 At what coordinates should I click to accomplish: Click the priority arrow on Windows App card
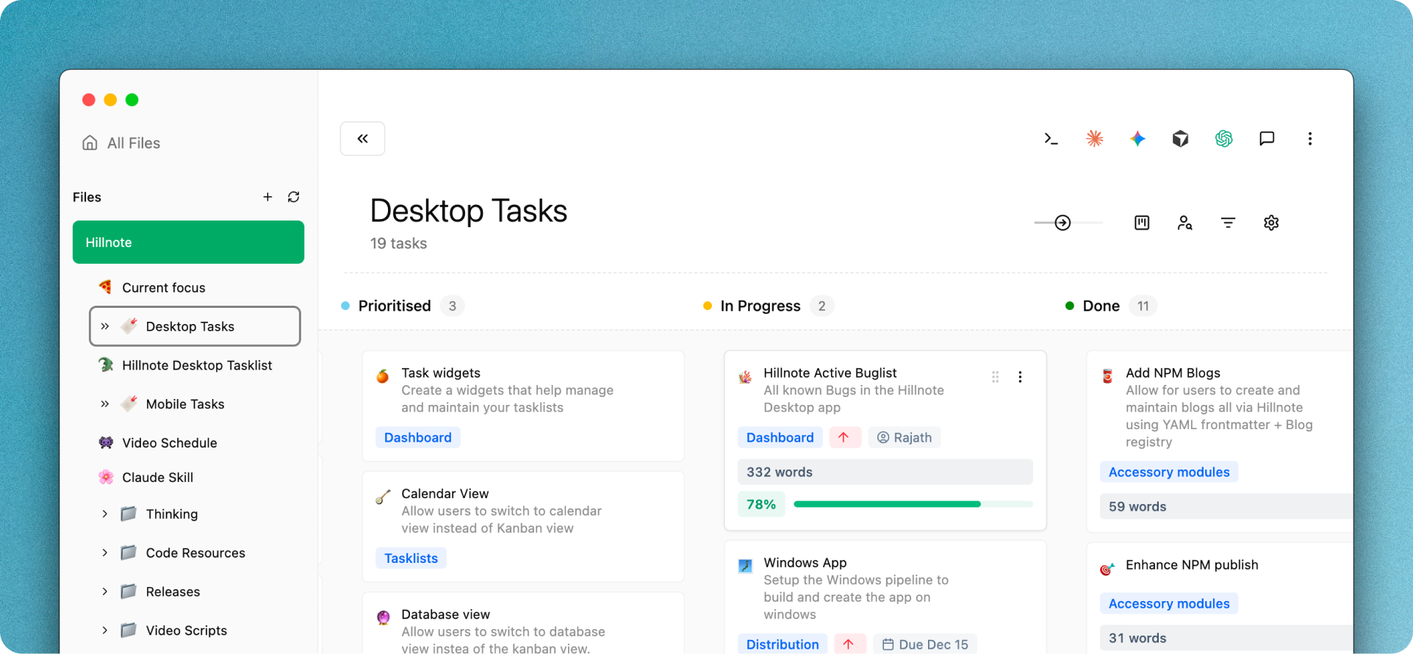tap(849, 644)
